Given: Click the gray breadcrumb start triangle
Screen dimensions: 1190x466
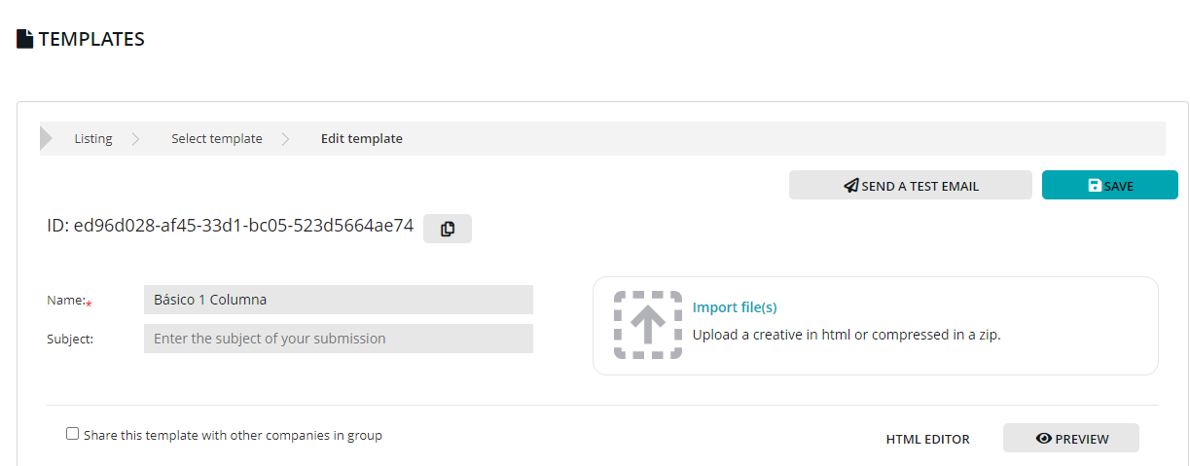Looking at the screenshot, I should [x=46, y=139].
